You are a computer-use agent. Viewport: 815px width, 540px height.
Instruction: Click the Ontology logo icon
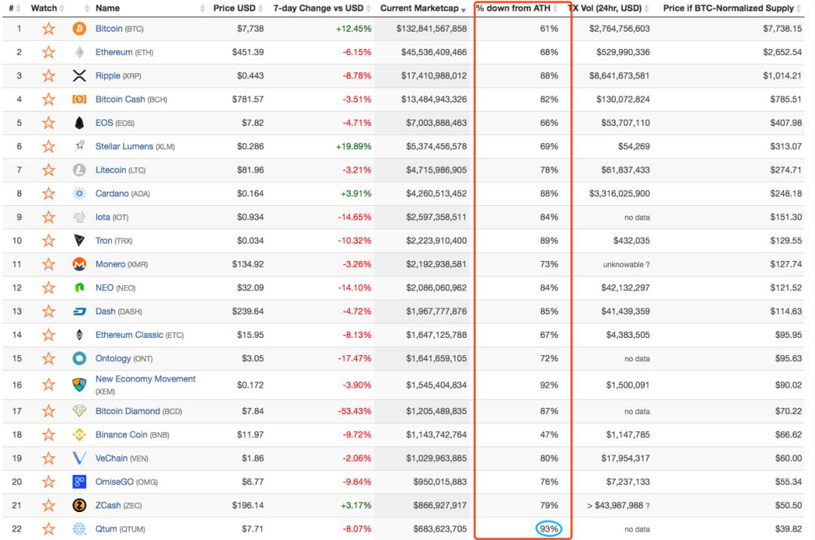click(79, 358)
